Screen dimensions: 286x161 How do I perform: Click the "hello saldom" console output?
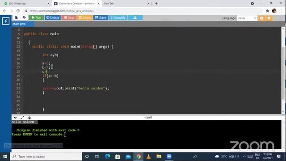[23, 122]
